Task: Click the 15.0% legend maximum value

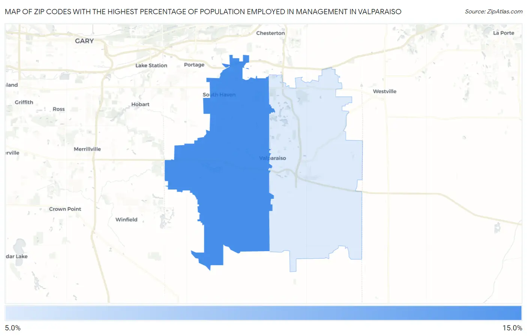Action: (x=512, y=328)
